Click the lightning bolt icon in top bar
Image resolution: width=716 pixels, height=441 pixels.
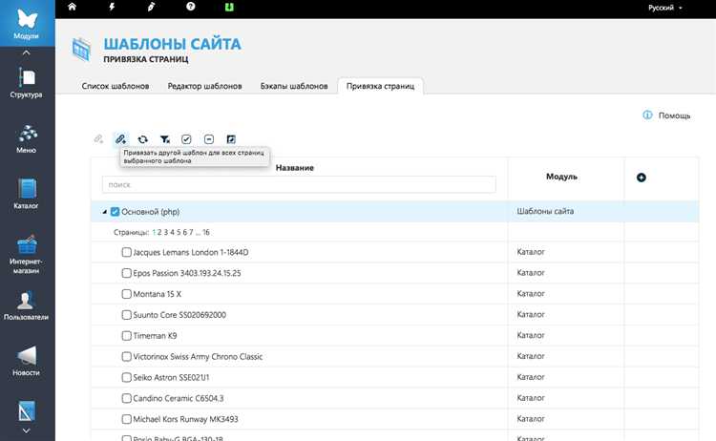(x=112, y=7)
